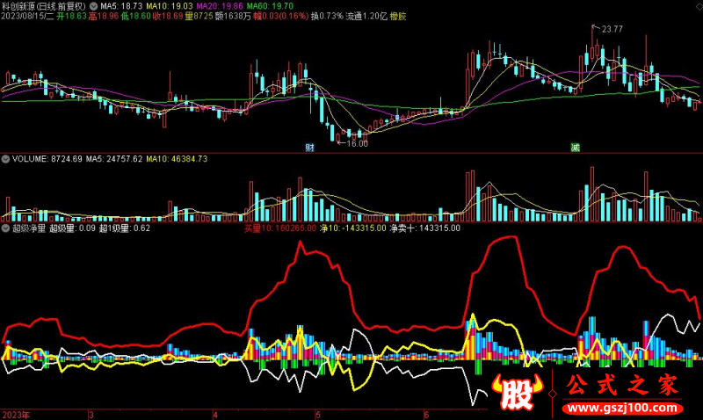The image size is (703, 420).
Task: Select the 科创新源(日线 前复权) chart title
Action: tap(43, 6)
